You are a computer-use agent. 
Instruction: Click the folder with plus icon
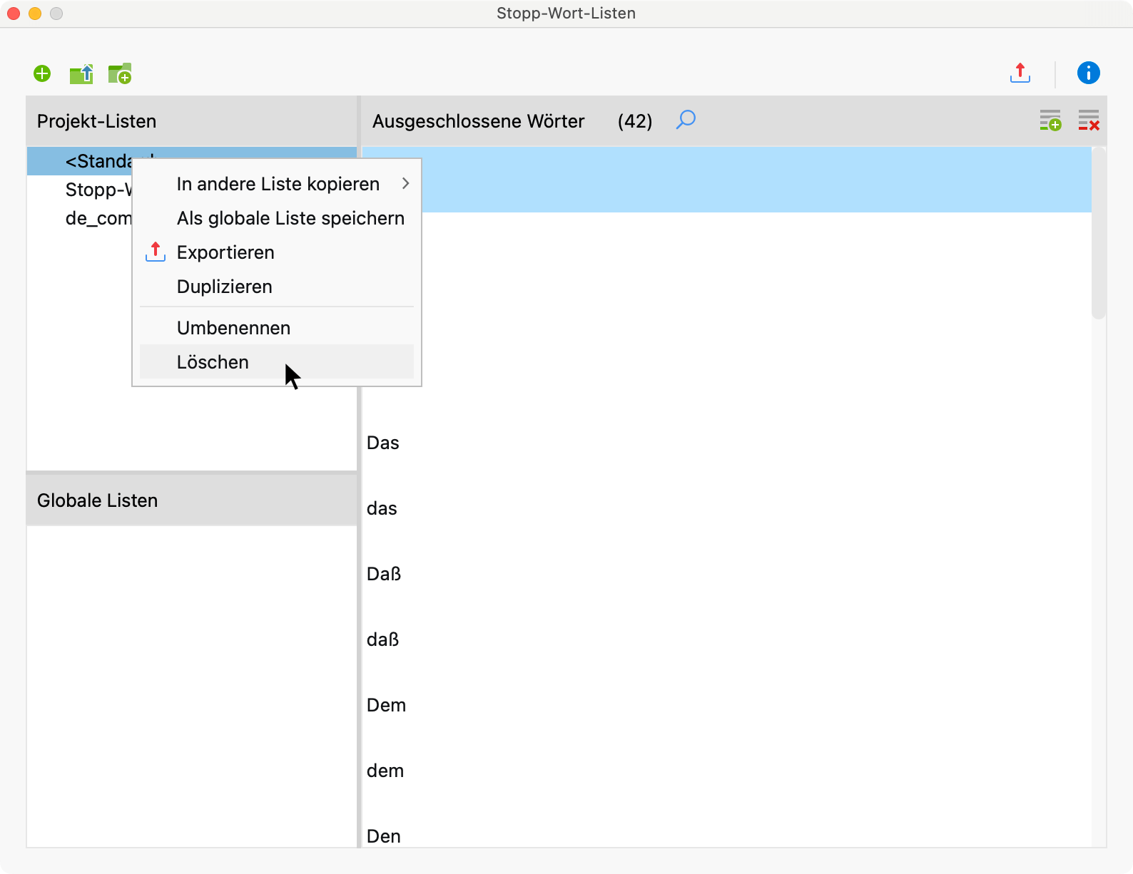120,73
